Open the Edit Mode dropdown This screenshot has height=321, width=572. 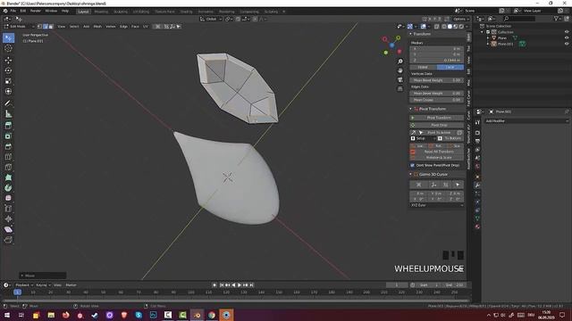click(19, 27)
